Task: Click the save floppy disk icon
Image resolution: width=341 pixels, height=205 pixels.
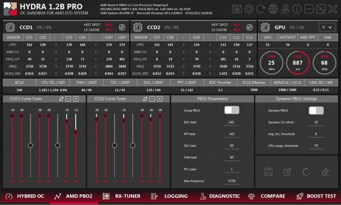Action: pyautogui.click(x=268, y=172)
